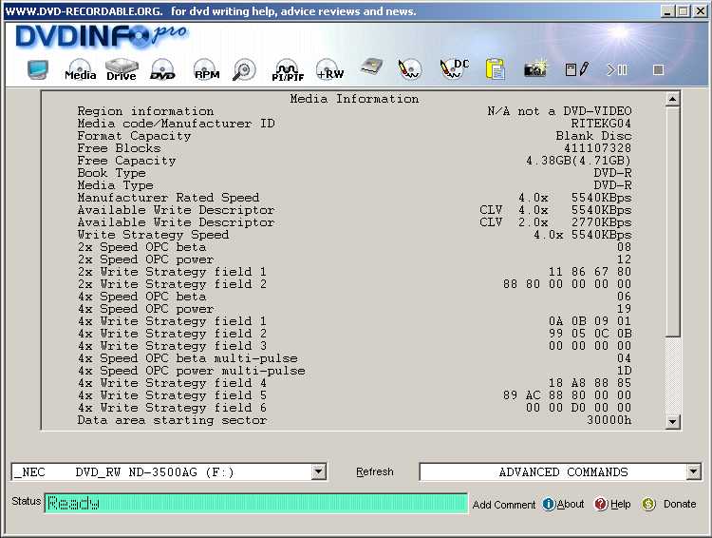The width and height of the screenshot is (712, 538).
Task: Click the DVD disc icon
Action: [162, 70]
